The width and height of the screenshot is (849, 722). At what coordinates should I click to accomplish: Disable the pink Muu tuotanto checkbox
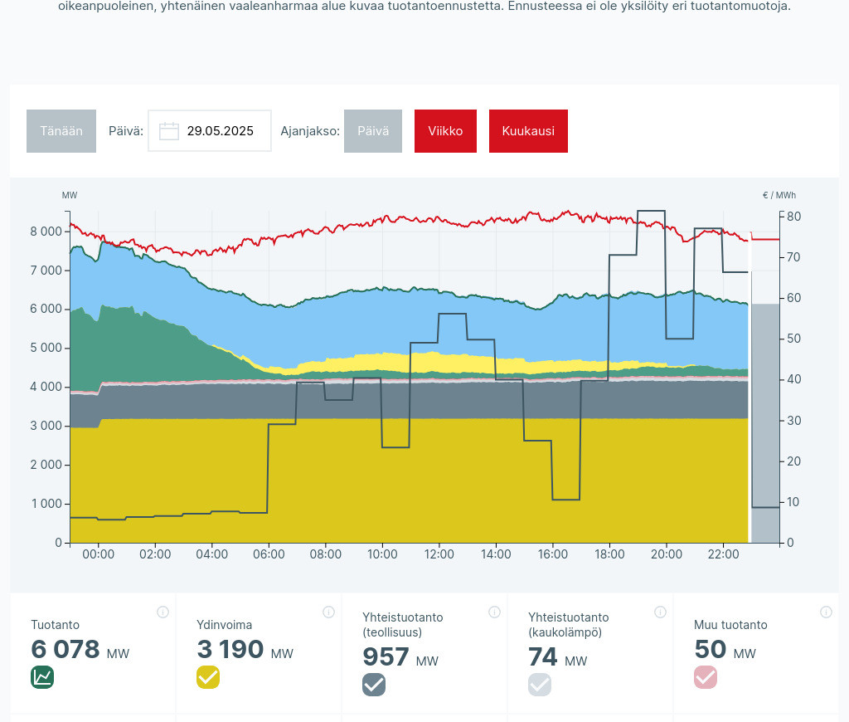click(706, 677)
